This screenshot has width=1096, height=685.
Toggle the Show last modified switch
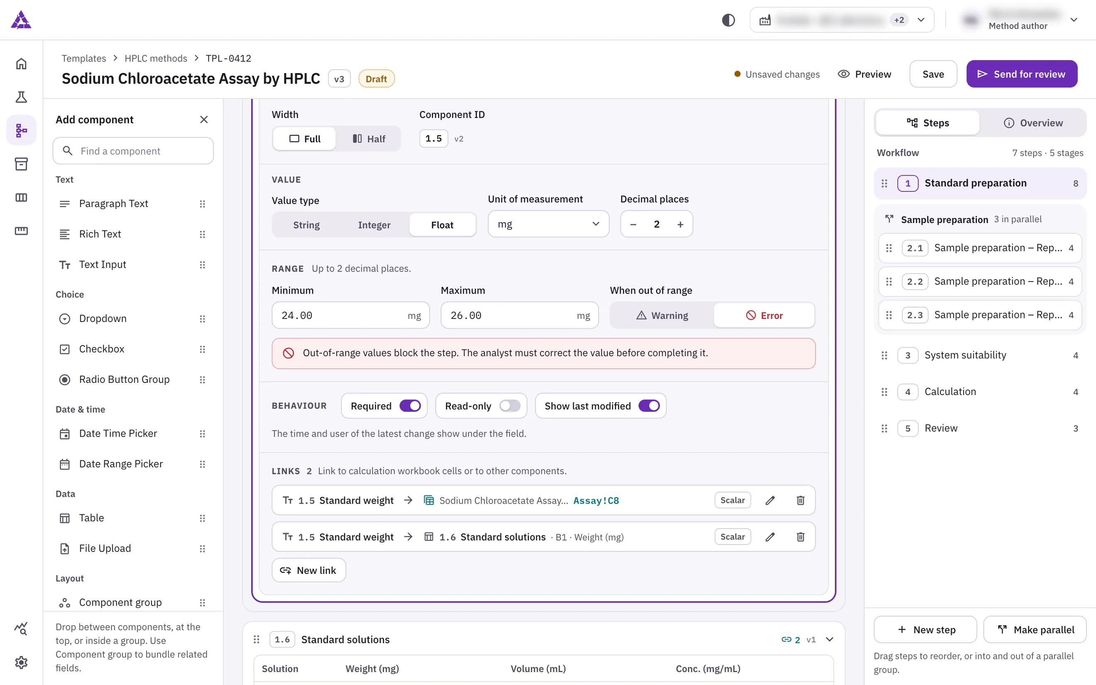point(649,406)
